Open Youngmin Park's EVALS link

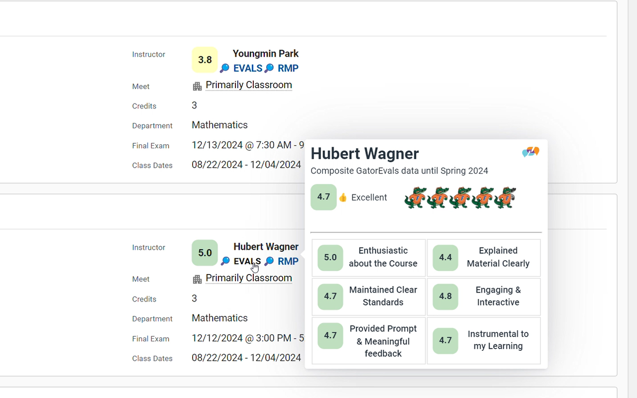pyautogui.click(x=247, y=69)
